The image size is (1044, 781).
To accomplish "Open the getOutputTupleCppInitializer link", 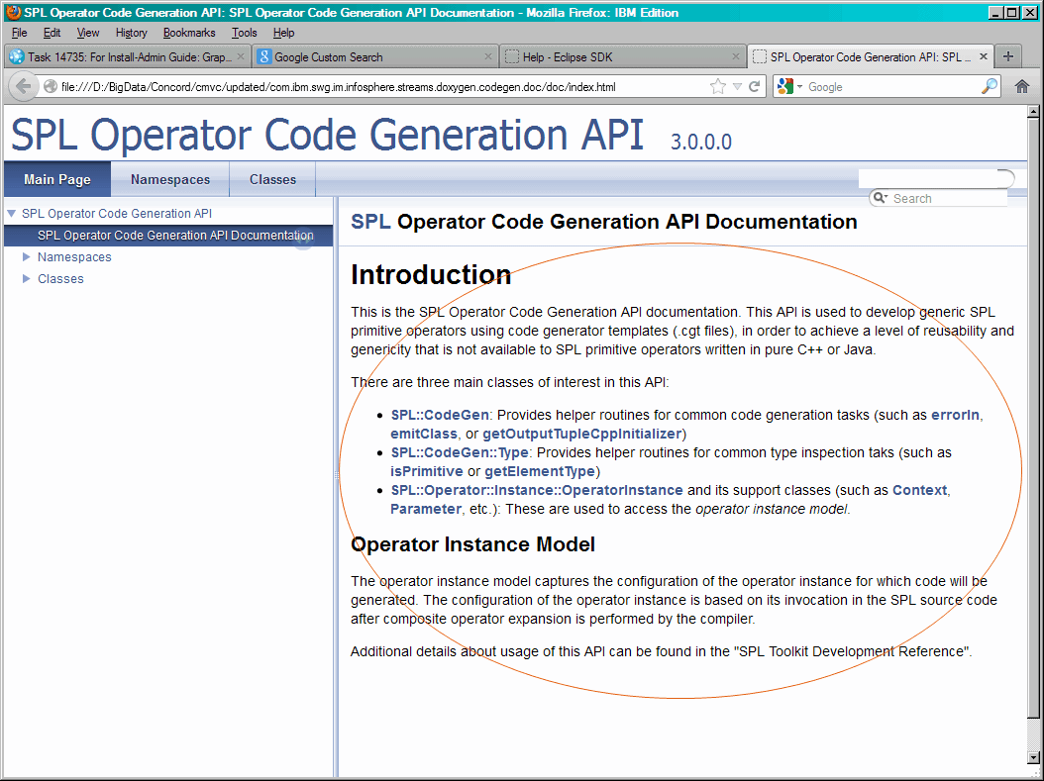I will point(581,434).
